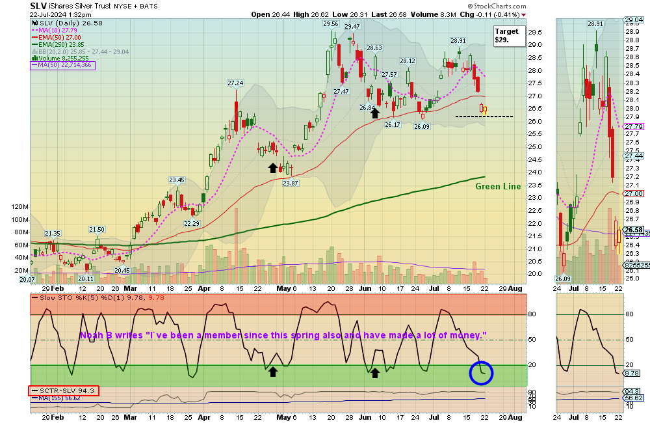Click the bar-chart icon beside Volume 8,255,255
This screenshot has width=650, height=423.
click(35, 59)
